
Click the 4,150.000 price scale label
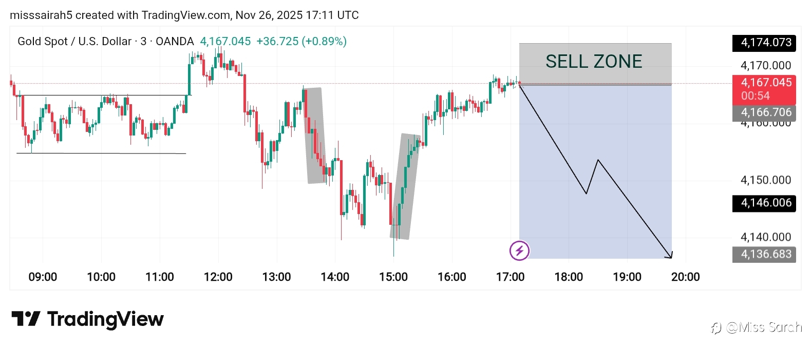click(x=765, y=180)
